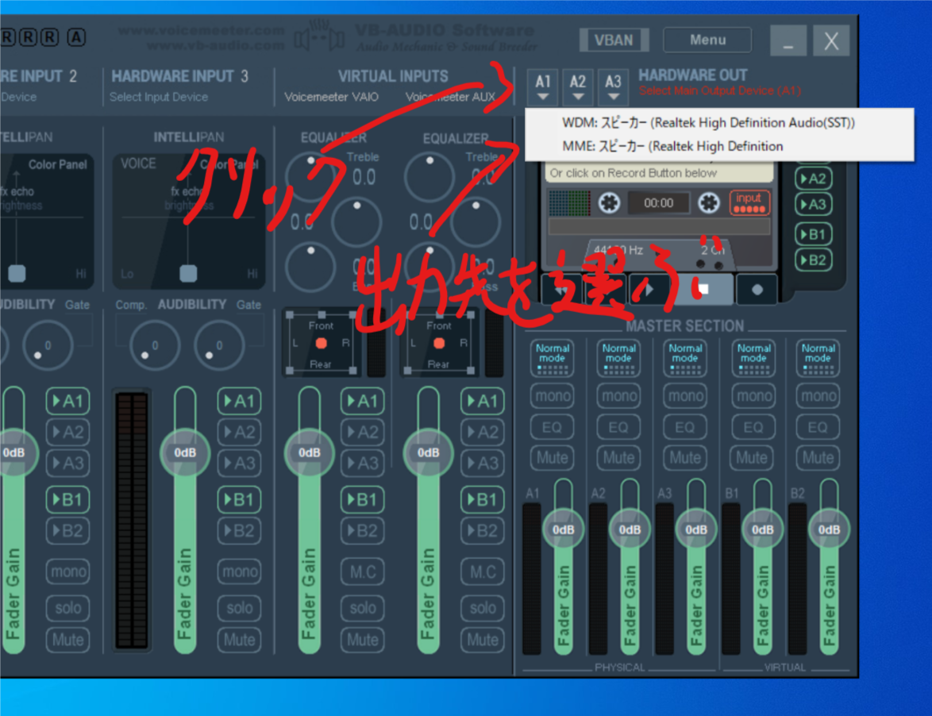
Task: Click the VBAN button
Action: click(x=614, y=40)
